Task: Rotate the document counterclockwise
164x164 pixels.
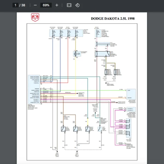Action: click(77, 5)
